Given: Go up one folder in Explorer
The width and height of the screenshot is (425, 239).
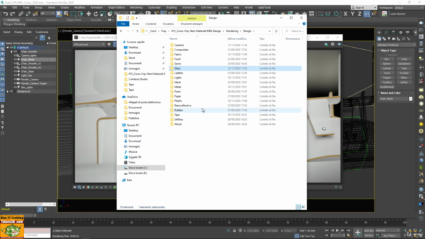Looking at the screenshot, I should (137, 31).
